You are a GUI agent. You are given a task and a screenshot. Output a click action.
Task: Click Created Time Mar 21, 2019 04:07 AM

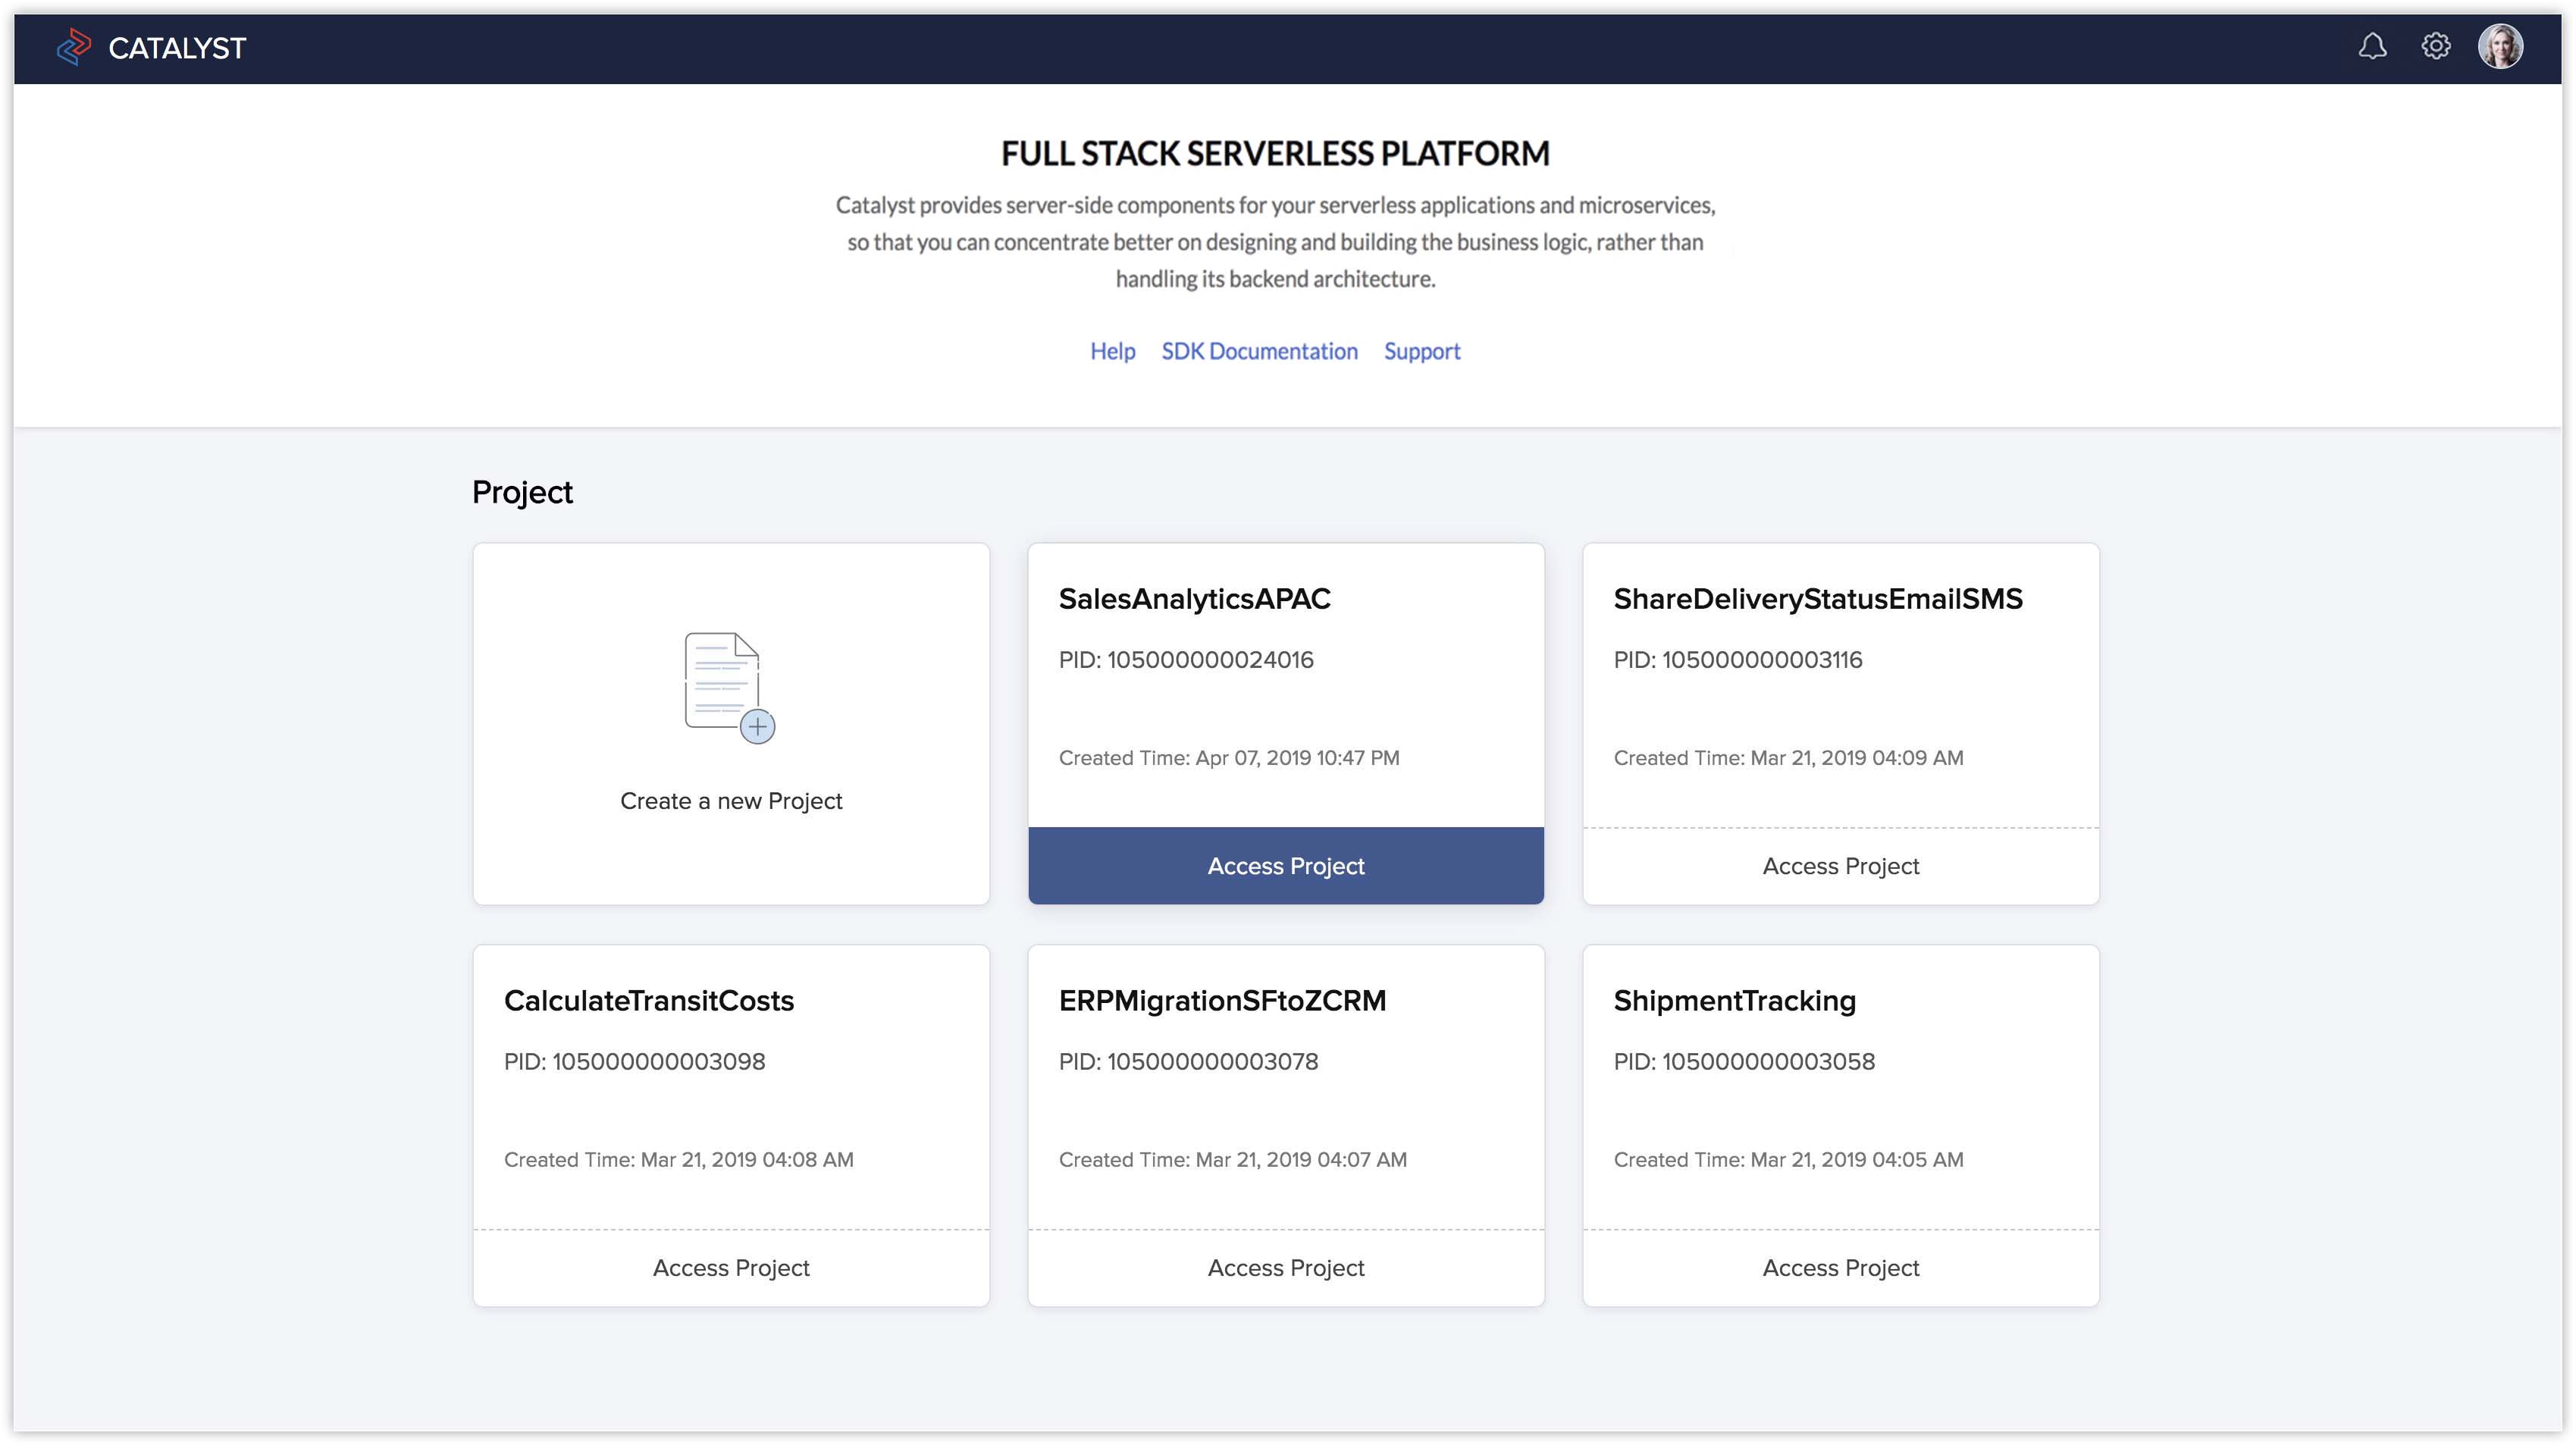[x=1232, y=1160]
